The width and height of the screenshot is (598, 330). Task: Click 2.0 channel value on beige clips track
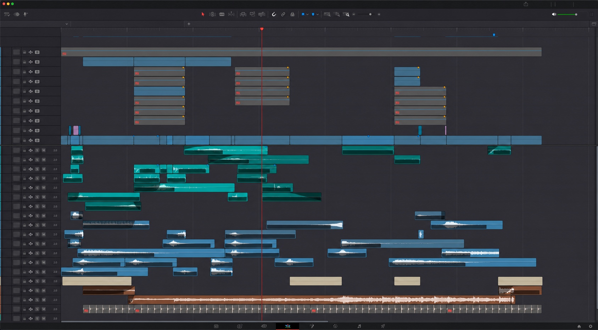click(55, 281)
